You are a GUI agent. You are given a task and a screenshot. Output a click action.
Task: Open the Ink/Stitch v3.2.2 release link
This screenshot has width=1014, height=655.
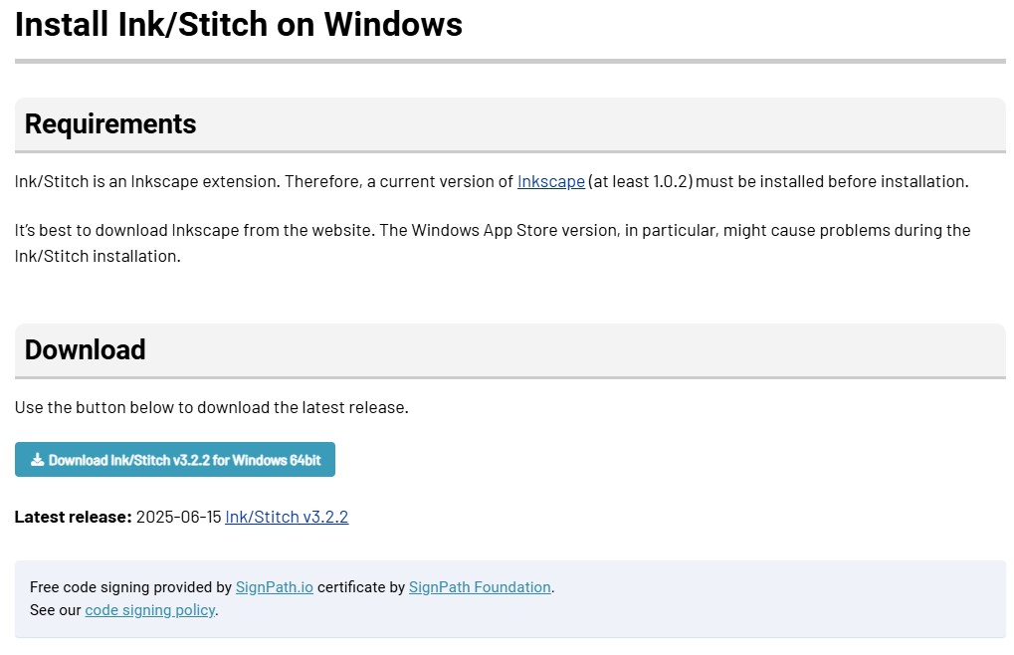tap(287, 517)
